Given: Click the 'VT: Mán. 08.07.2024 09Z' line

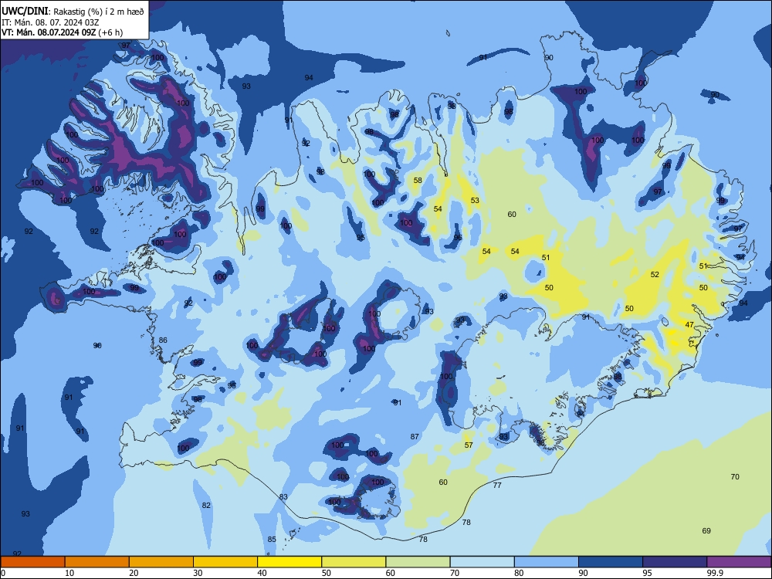Looking at the screenshot, I should pos(49,32).
